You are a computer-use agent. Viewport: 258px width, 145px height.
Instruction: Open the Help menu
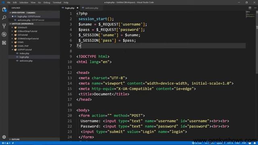(66, 2)
